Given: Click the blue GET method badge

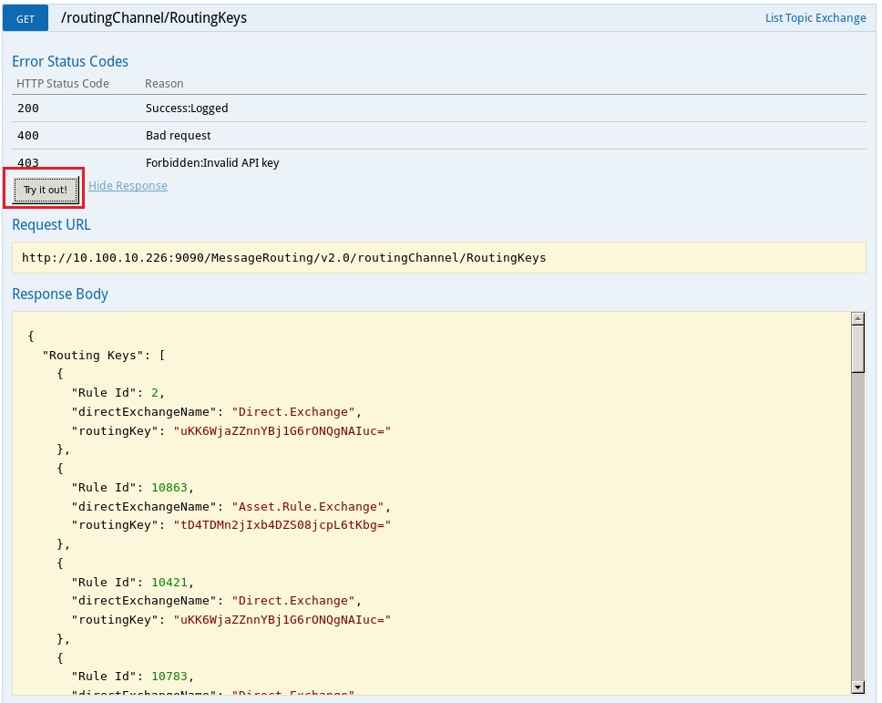Looking at the screenshot, I should [26, 18].
